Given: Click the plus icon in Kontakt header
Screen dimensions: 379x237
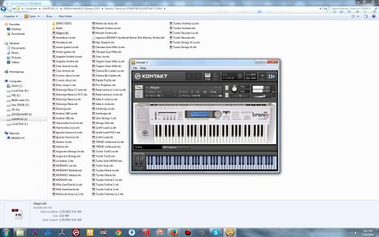Looking at the screenshot, I should [262, 76].
